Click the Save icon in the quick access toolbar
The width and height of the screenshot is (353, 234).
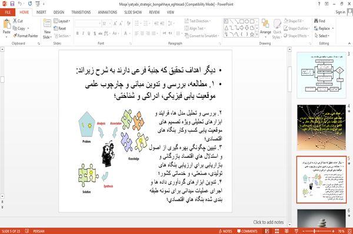(12, 4)
